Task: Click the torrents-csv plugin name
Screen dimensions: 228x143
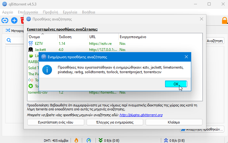Action: [38, 92]
